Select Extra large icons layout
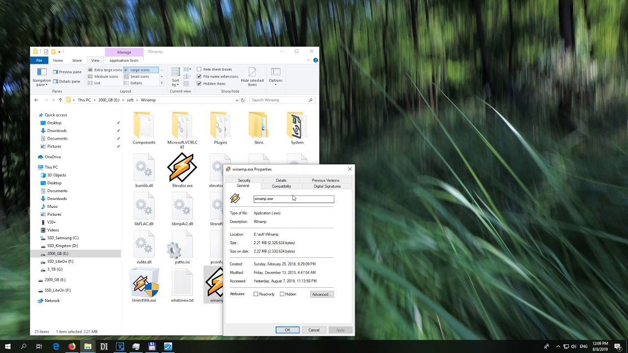 [105, 70]
